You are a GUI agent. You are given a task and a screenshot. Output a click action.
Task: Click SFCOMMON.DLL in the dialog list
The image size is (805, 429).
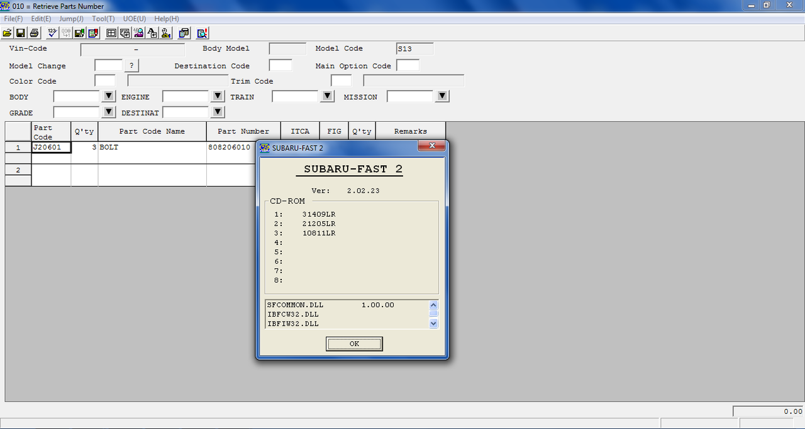(295, 305)
